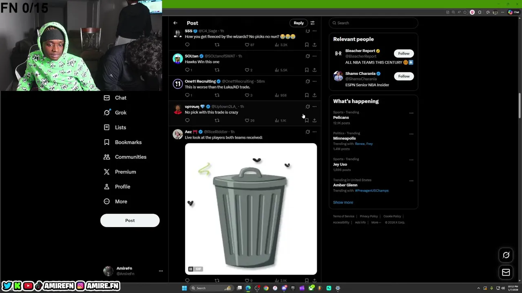Open Lists in the sidebar
This screenshot has height=293, width=522.
115,127
